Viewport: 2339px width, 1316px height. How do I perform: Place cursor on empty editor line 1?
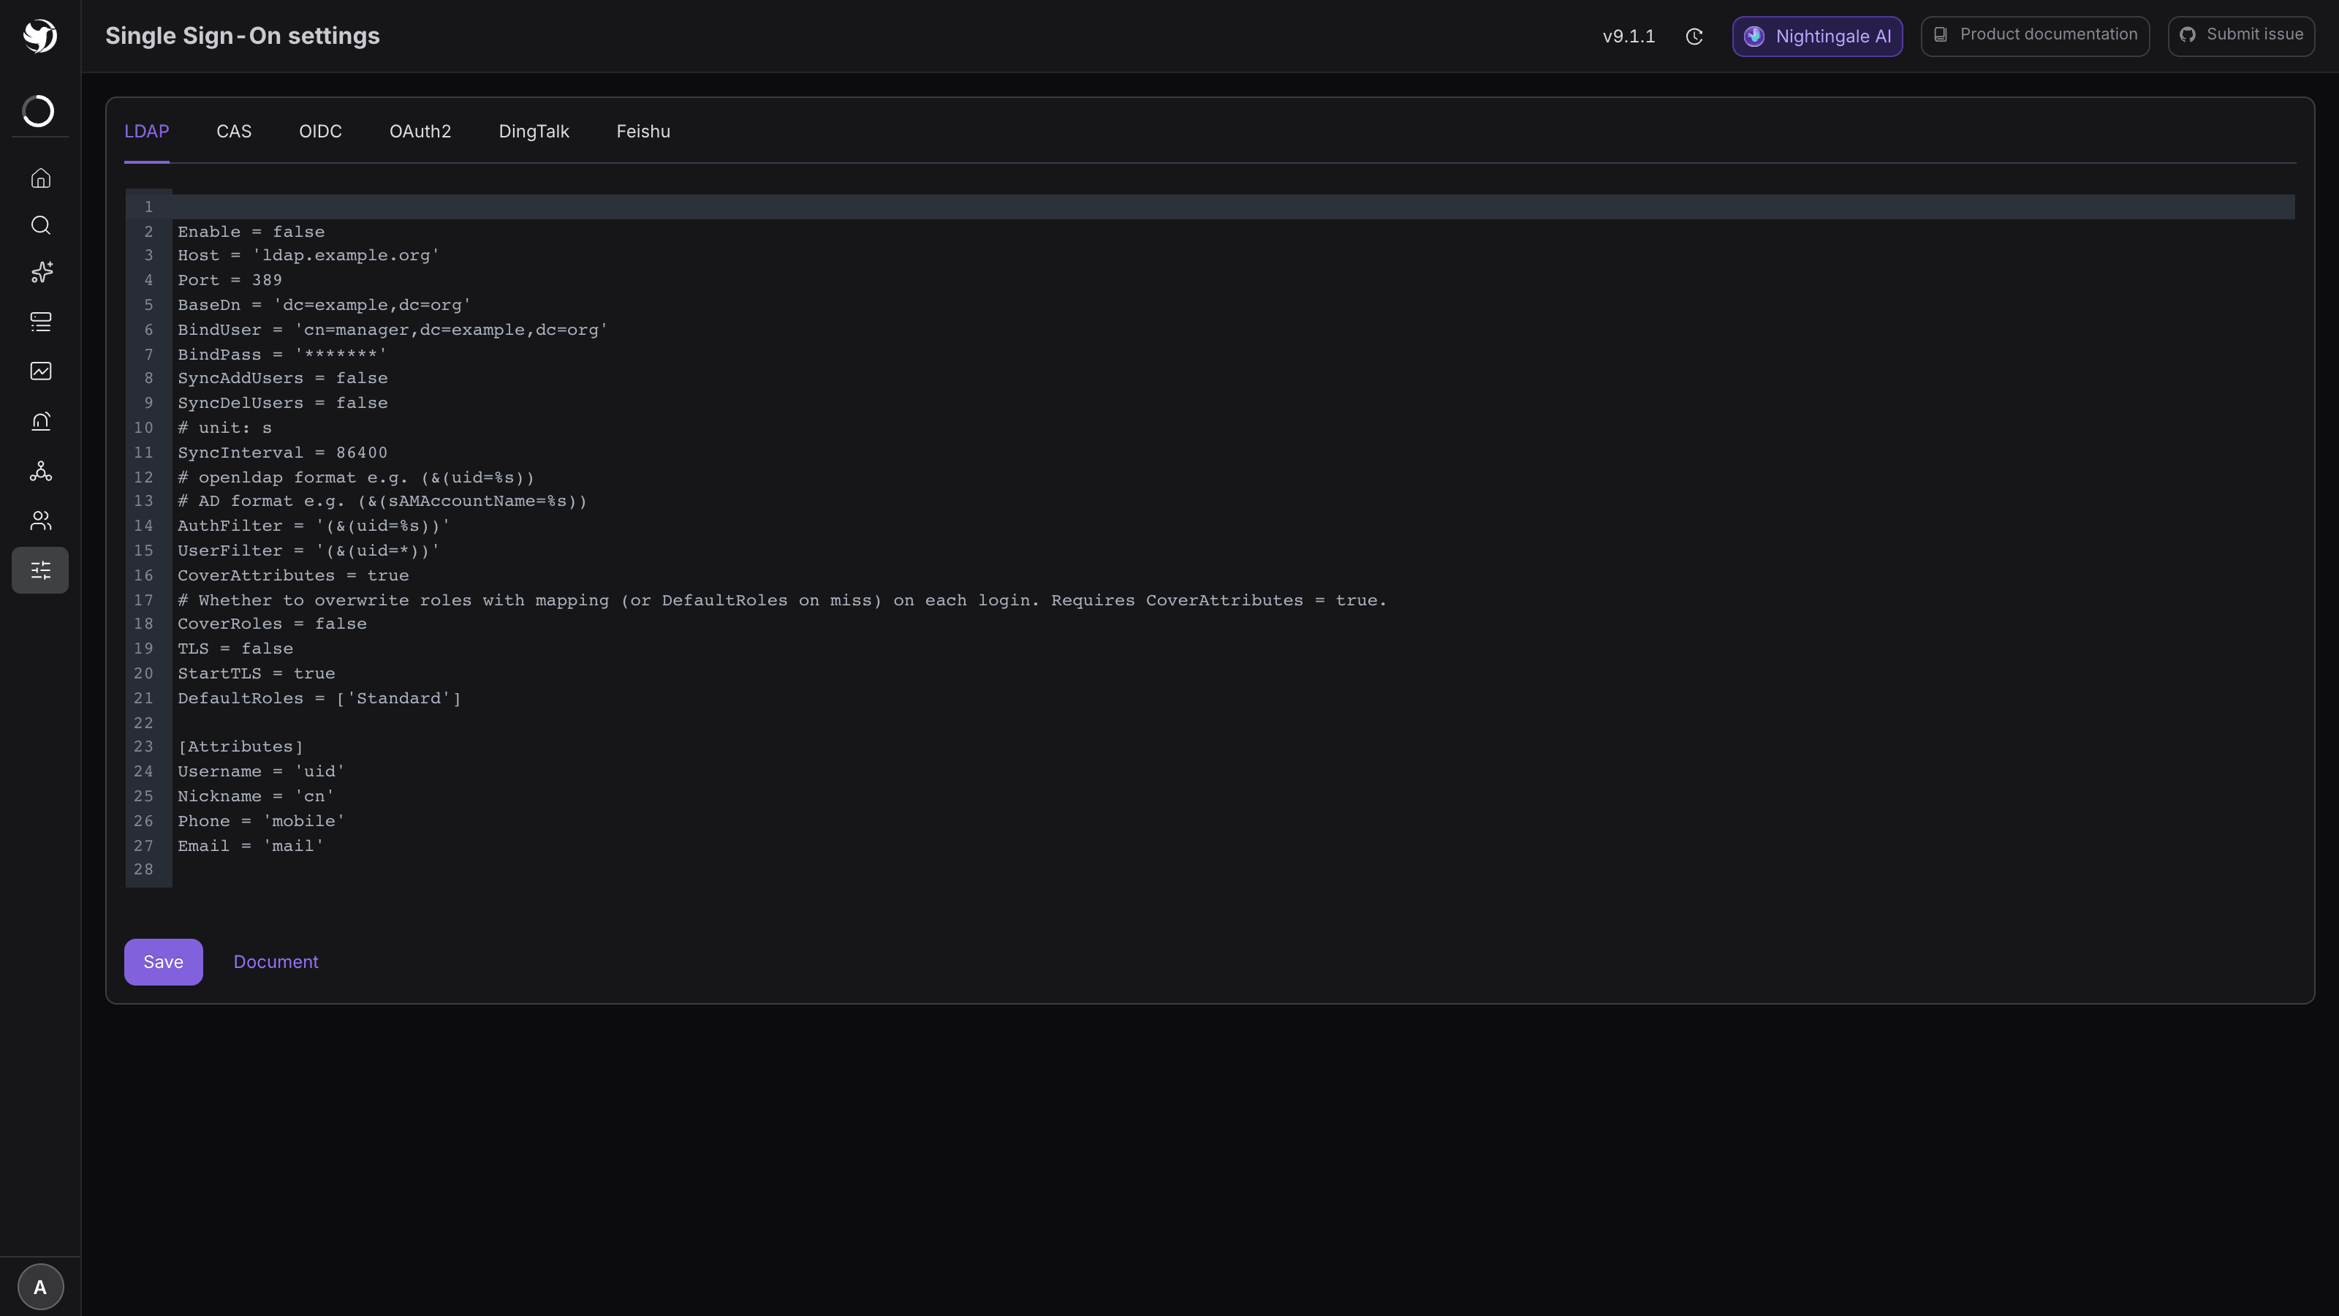click(x=1233, y=207)
